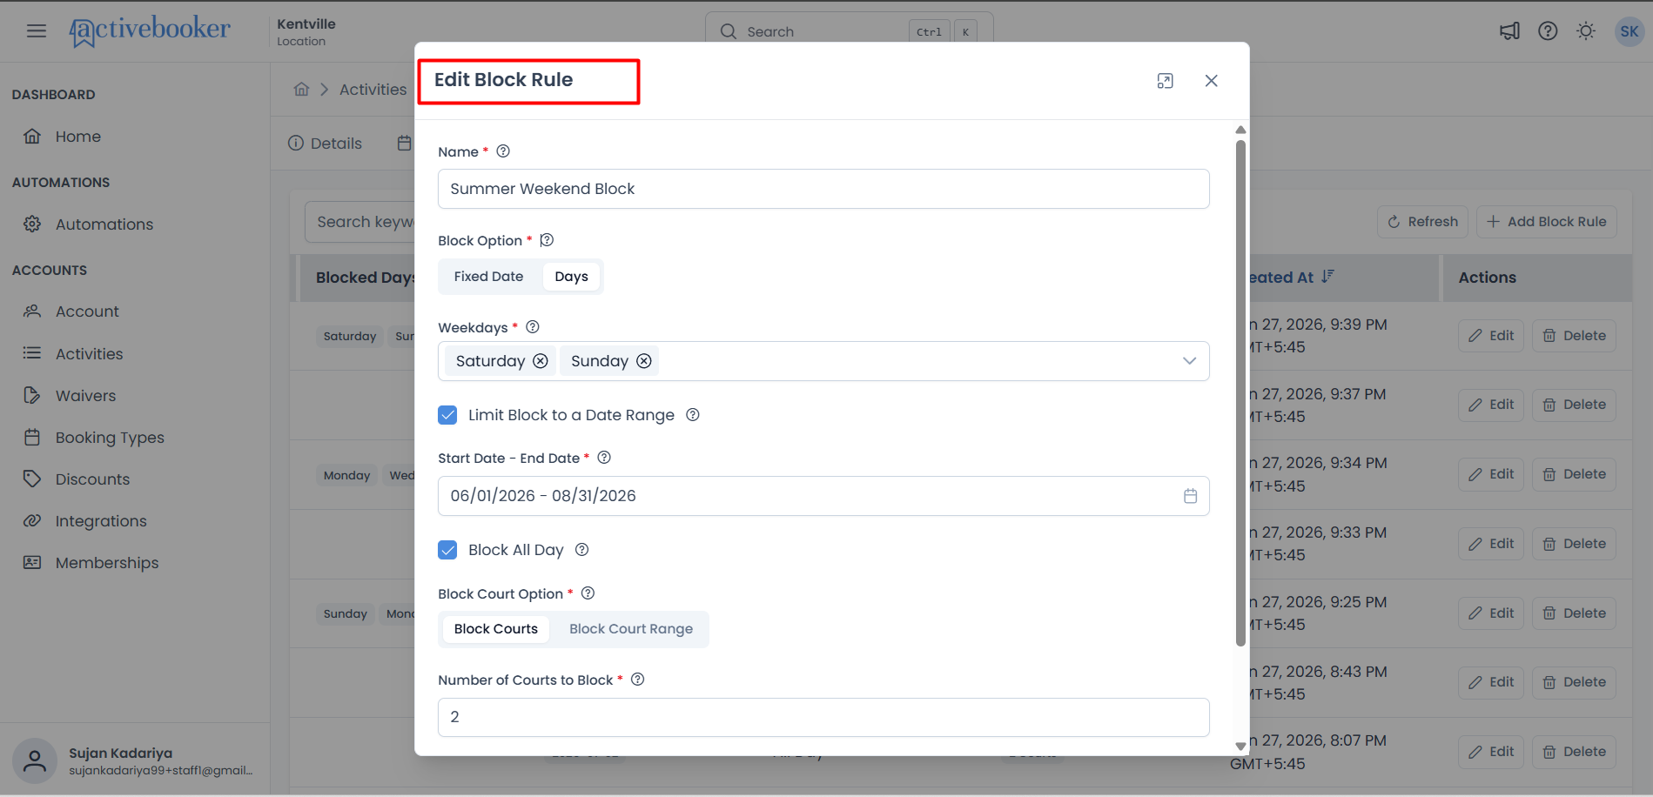This screenshot has width=1653, height=797.
Task: Edit the rule created at 8:43 PM
Action: tap(1491, 682)
